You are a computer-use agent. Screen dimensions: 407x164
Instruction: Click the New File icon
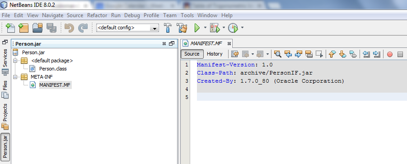(x=10, y=28)
